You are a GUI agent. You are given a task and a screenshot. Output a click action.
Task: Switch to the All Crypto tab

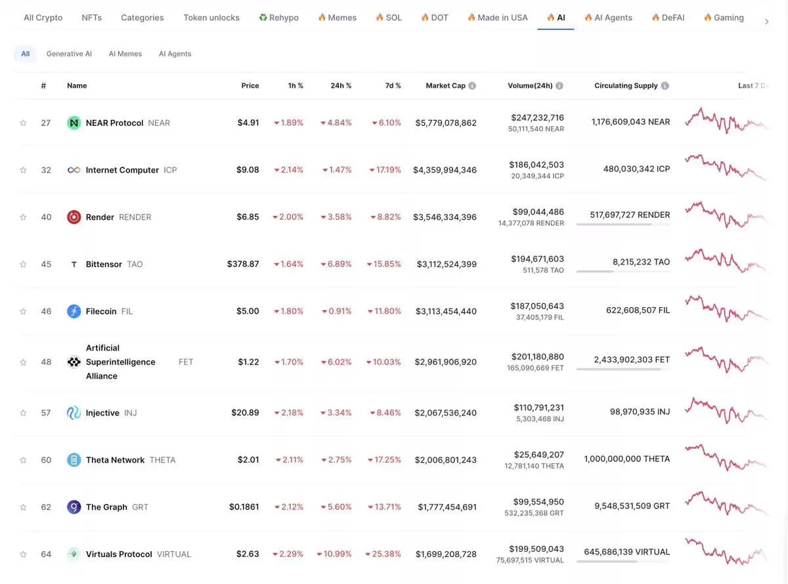pos(43,18)
